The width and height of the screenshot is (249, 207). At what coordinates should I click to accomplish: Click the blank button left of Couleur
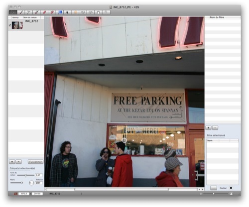click(214, 188)
